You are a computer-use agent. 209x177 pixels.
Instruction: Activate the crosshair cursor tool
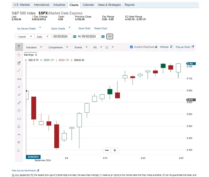point(19,55)
